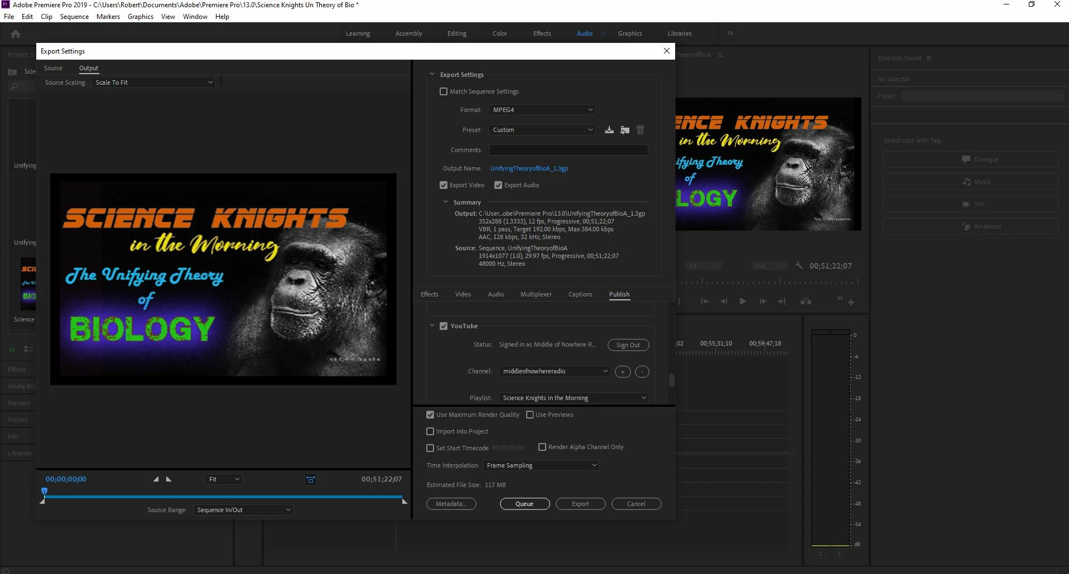Open Source Scaling dropdown
This screenshot has height=574, width=1069.
click(153, 82)
